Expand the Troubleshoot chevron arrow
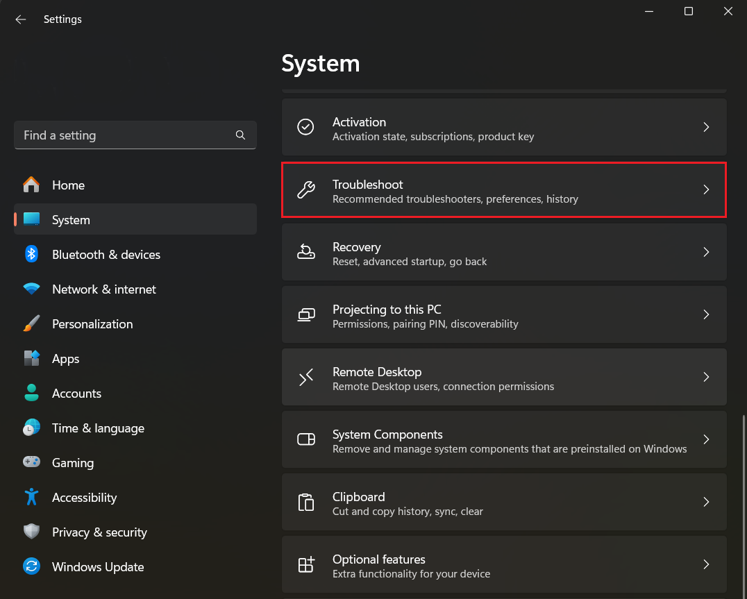The height and width of the screenshot is (599, 747). (x=706, y=190)
